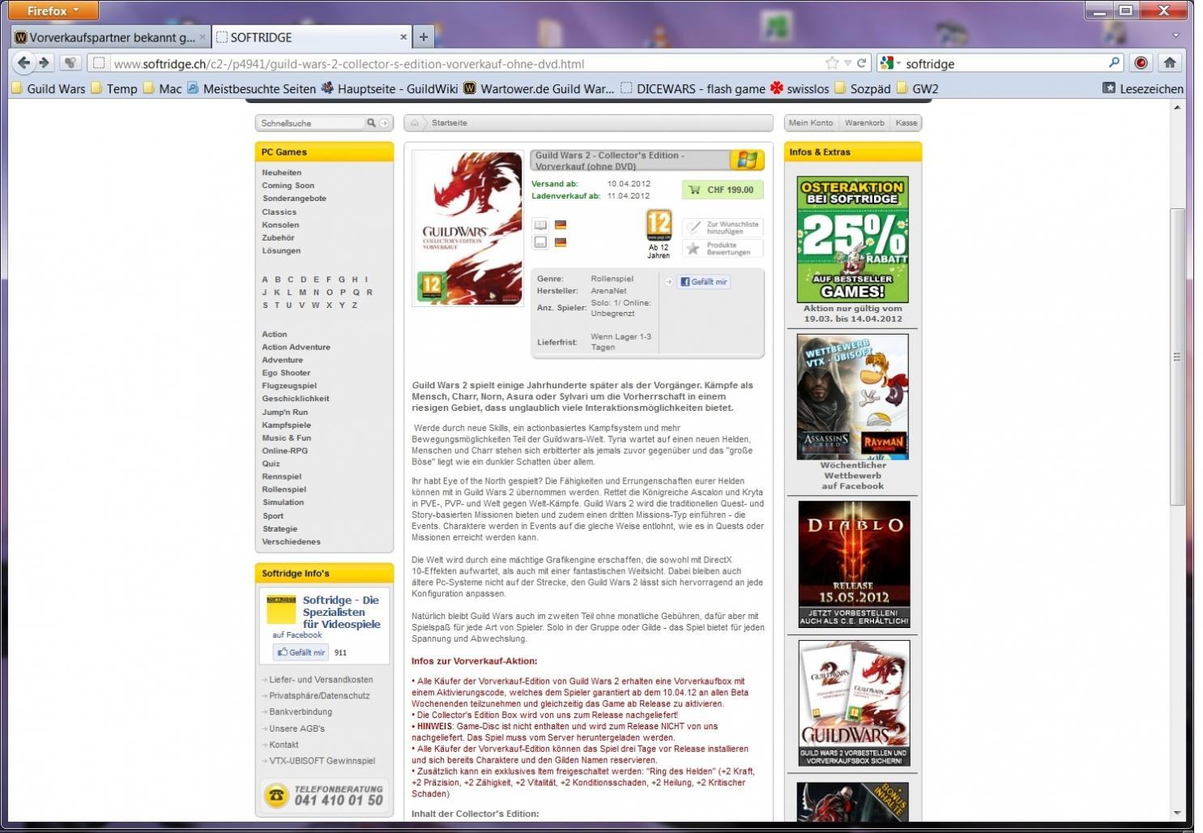Go to Kasse
The width and height of the screenshot is (1203, 833).
click(907, 123)
